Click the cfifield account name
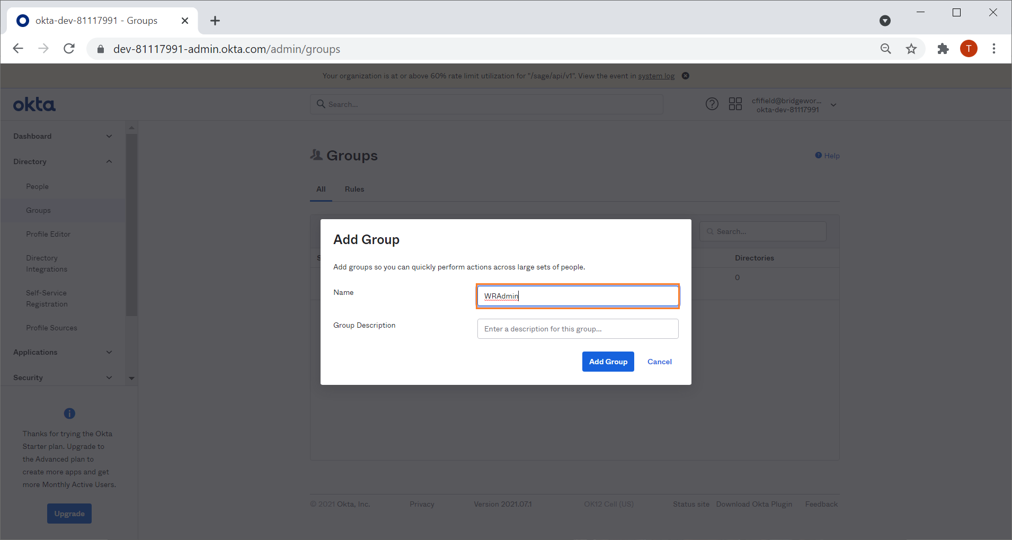1012x540 pixels. pyautogui.click(x=787, y=101)
